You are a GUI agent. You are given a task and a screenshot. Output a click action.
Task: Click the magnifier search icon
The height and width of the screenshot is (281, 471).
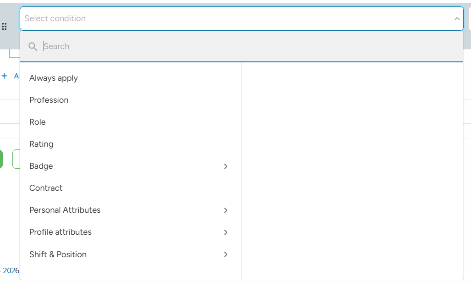pos(33,47)
